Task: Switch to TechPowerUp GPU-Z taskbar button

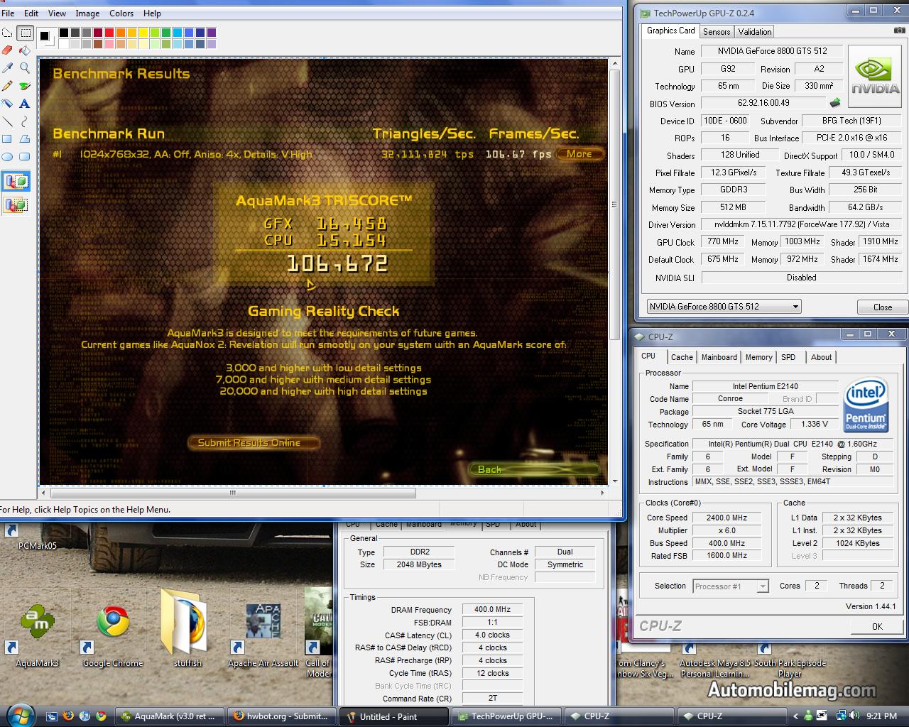Action: point(506,716)
